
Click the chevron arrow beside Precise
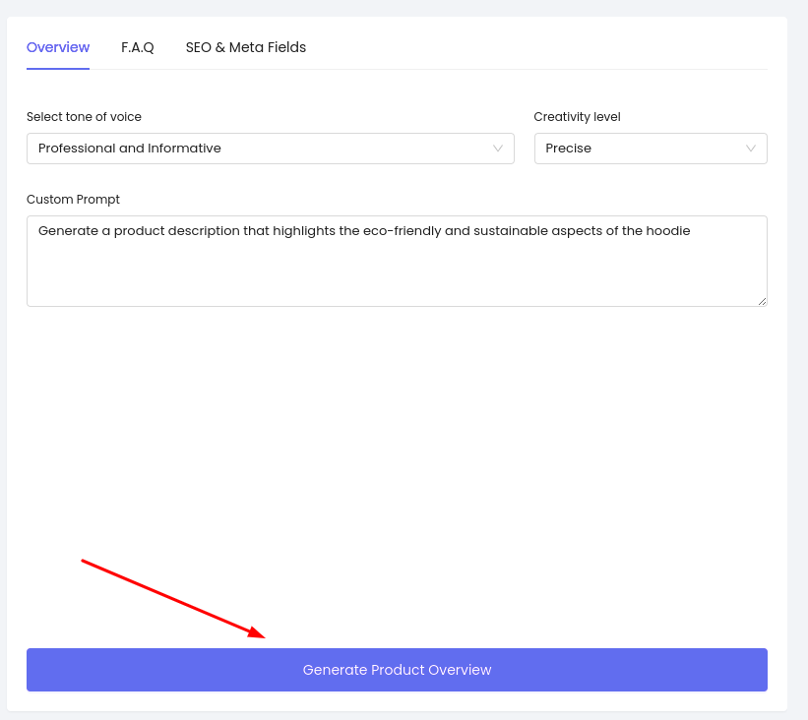tap(751, 149)
